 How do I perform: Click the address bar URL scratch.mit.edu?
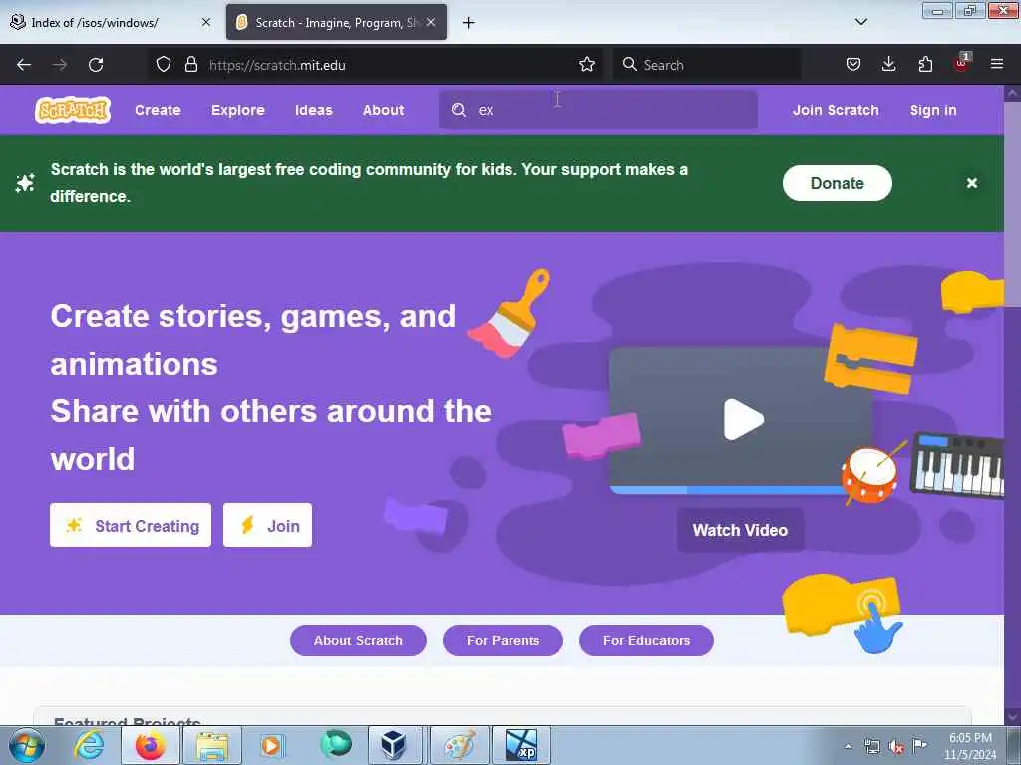pos(277,65)
